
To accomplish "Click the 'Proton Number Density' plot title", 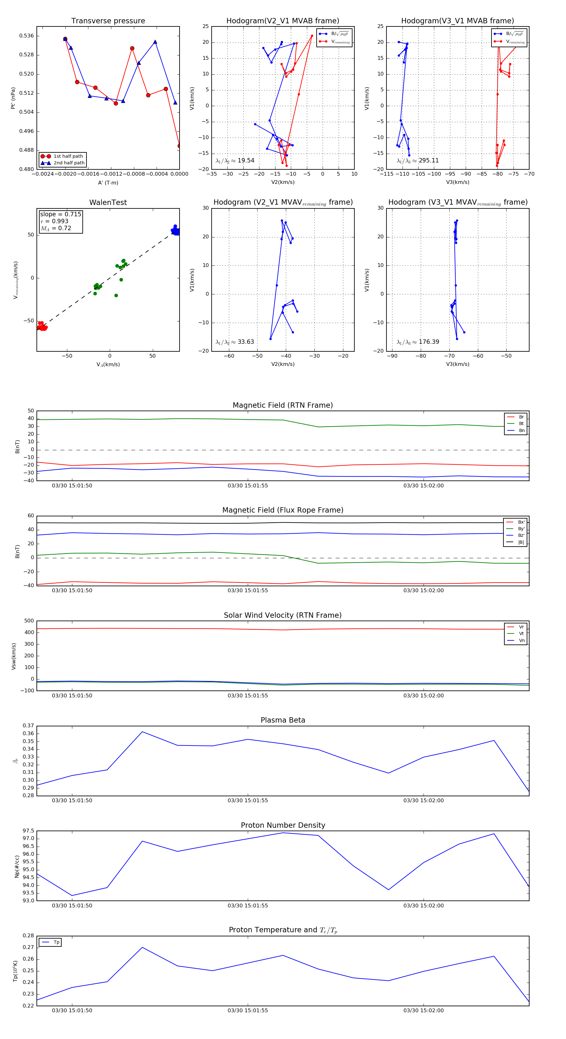I will click(283, 825).
